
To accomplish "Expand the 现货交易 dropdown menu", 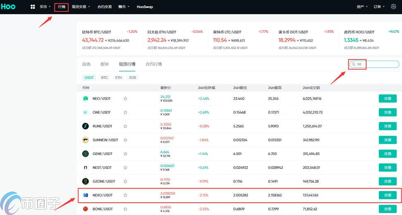I will (81, 7).
